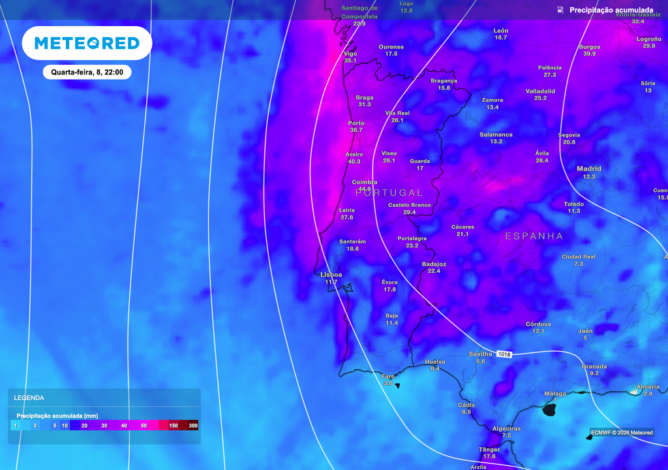The width and height of the screenshot is (668, 470).
Task: Select Bragança on the map
Action: click(444, 80)
